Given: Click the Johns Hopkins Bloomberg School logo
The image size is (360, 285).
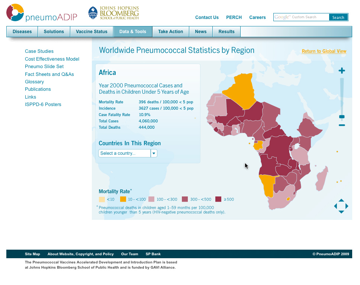Looking at the screenshot, I should point(113,13).
